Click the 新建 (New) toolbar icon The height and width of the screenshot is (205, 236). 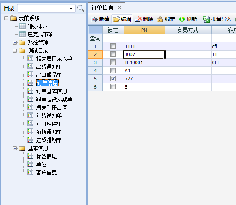pyautogui.click(x=94, y=19)
